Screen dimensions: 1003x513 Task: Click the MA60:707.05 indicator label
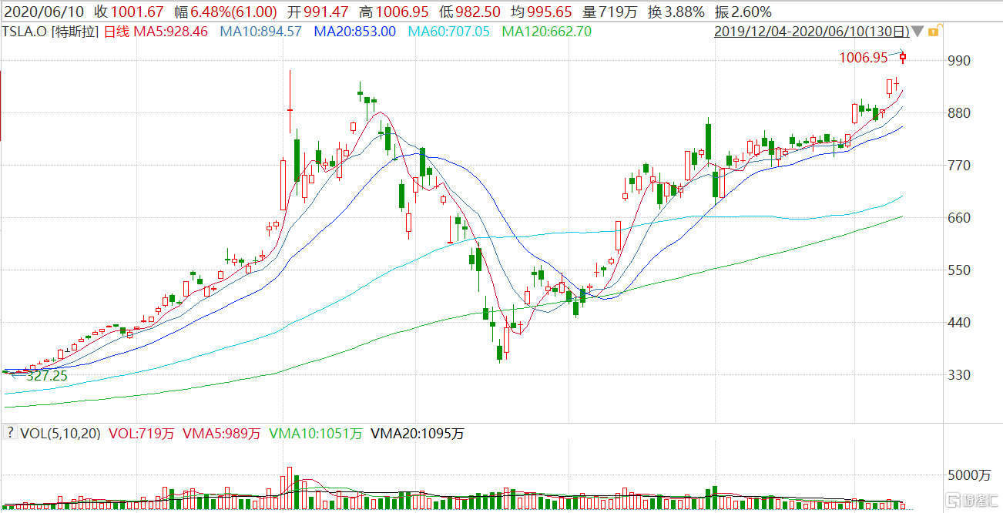coord(448,32)
